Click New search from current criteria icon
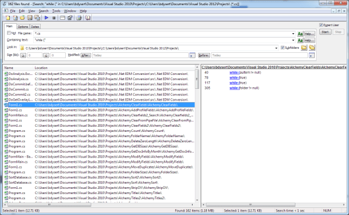 (15, 18)
